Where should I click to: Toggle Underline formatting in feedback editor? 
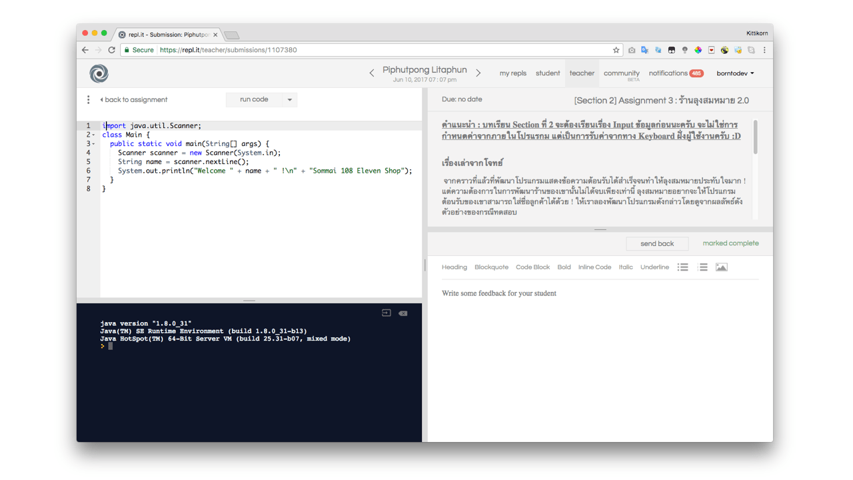coord(654,267)
